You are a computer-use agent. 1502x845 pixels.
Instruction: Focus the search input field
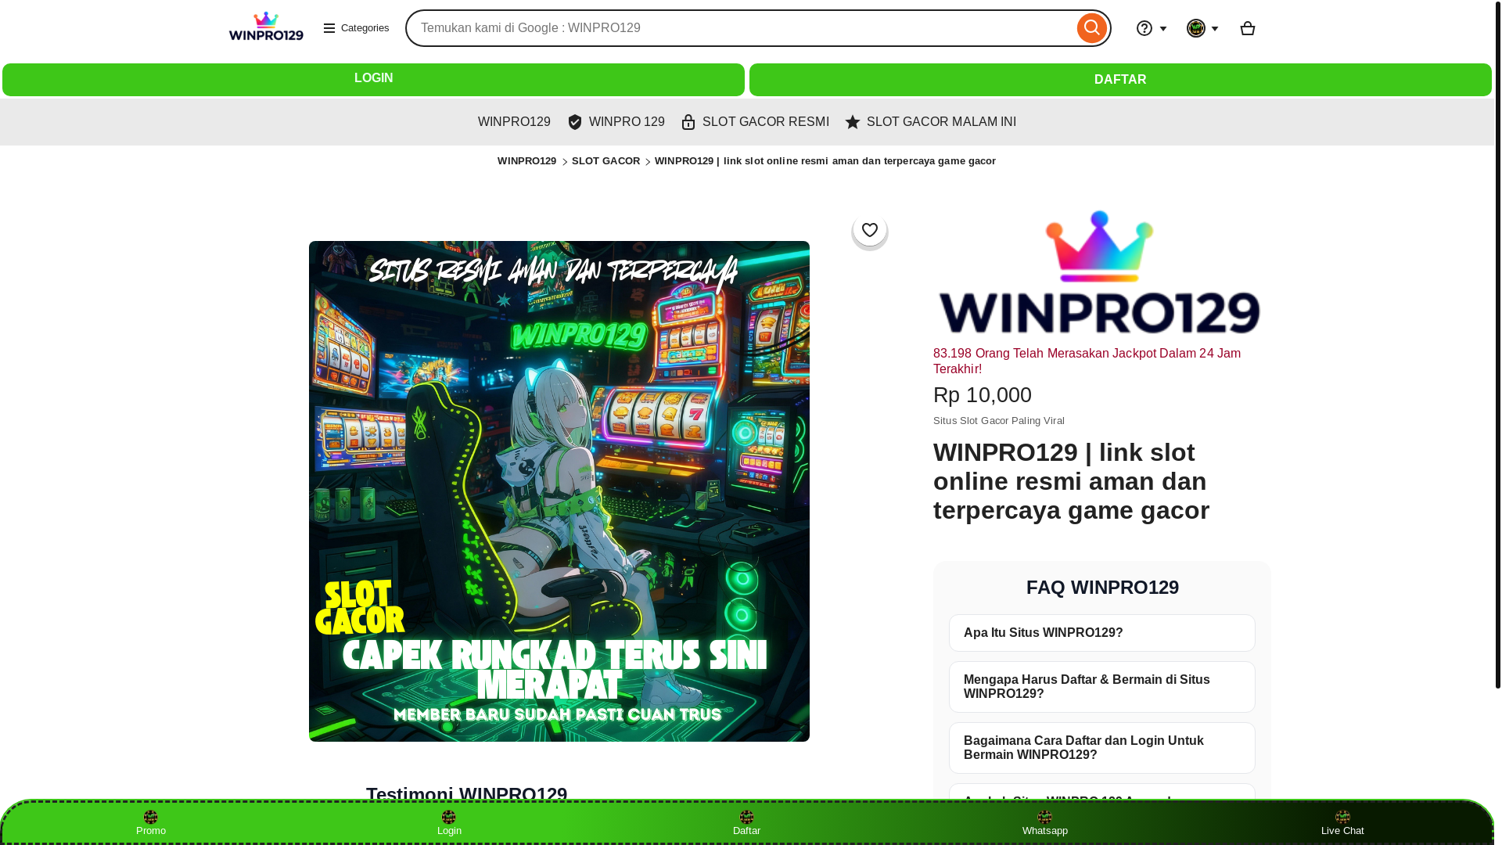point(740,28)
